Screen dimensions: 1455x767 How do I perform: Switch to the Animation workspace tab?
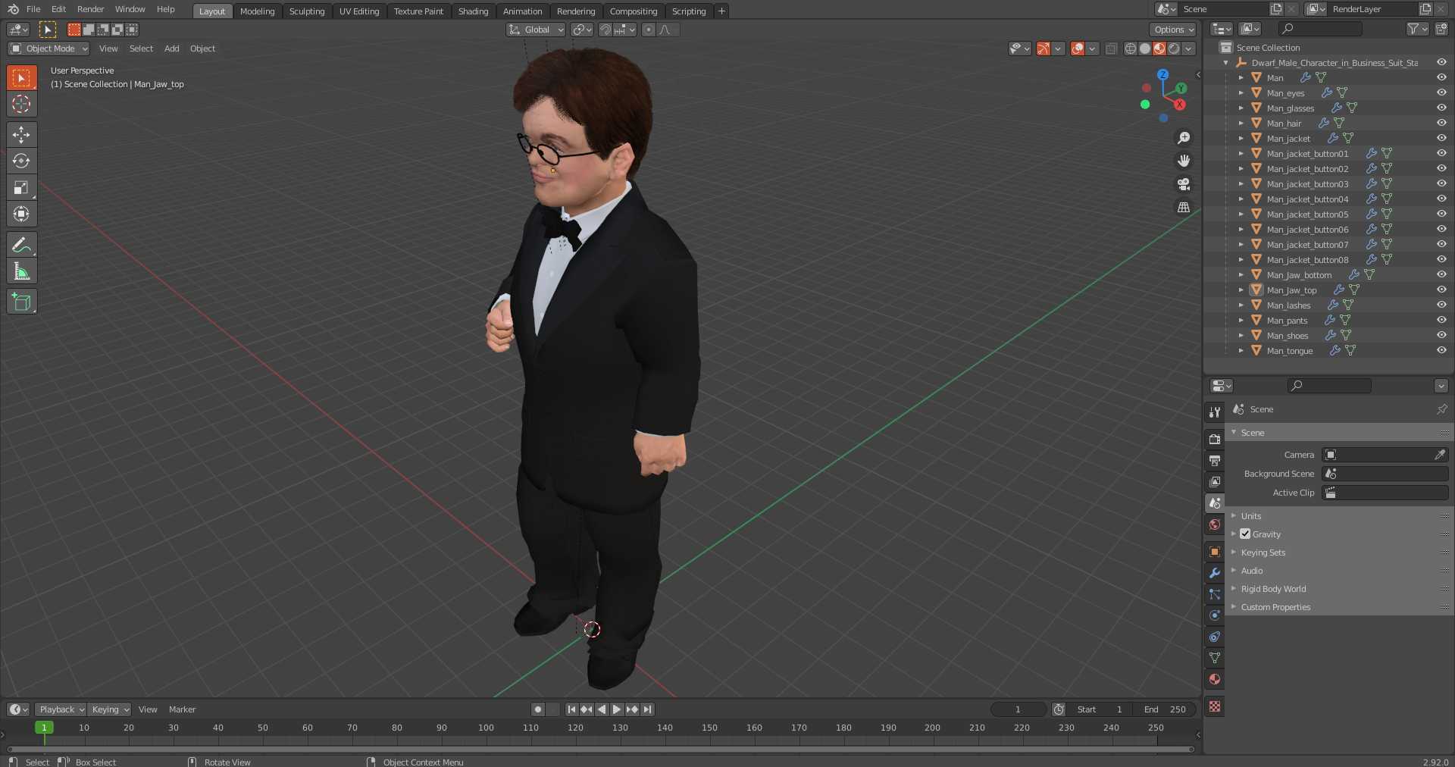point(522,11)
